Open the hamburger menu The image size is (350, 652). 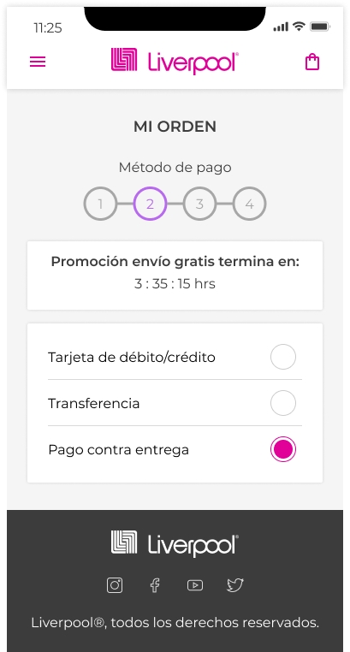38,62
